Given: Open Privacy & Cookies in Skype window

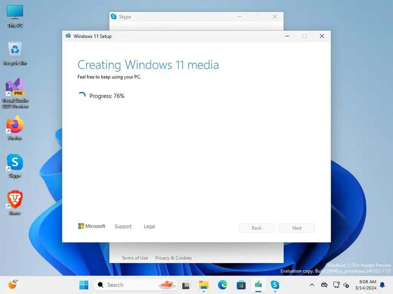Looking at the screenshot, I should pos(173,258).
